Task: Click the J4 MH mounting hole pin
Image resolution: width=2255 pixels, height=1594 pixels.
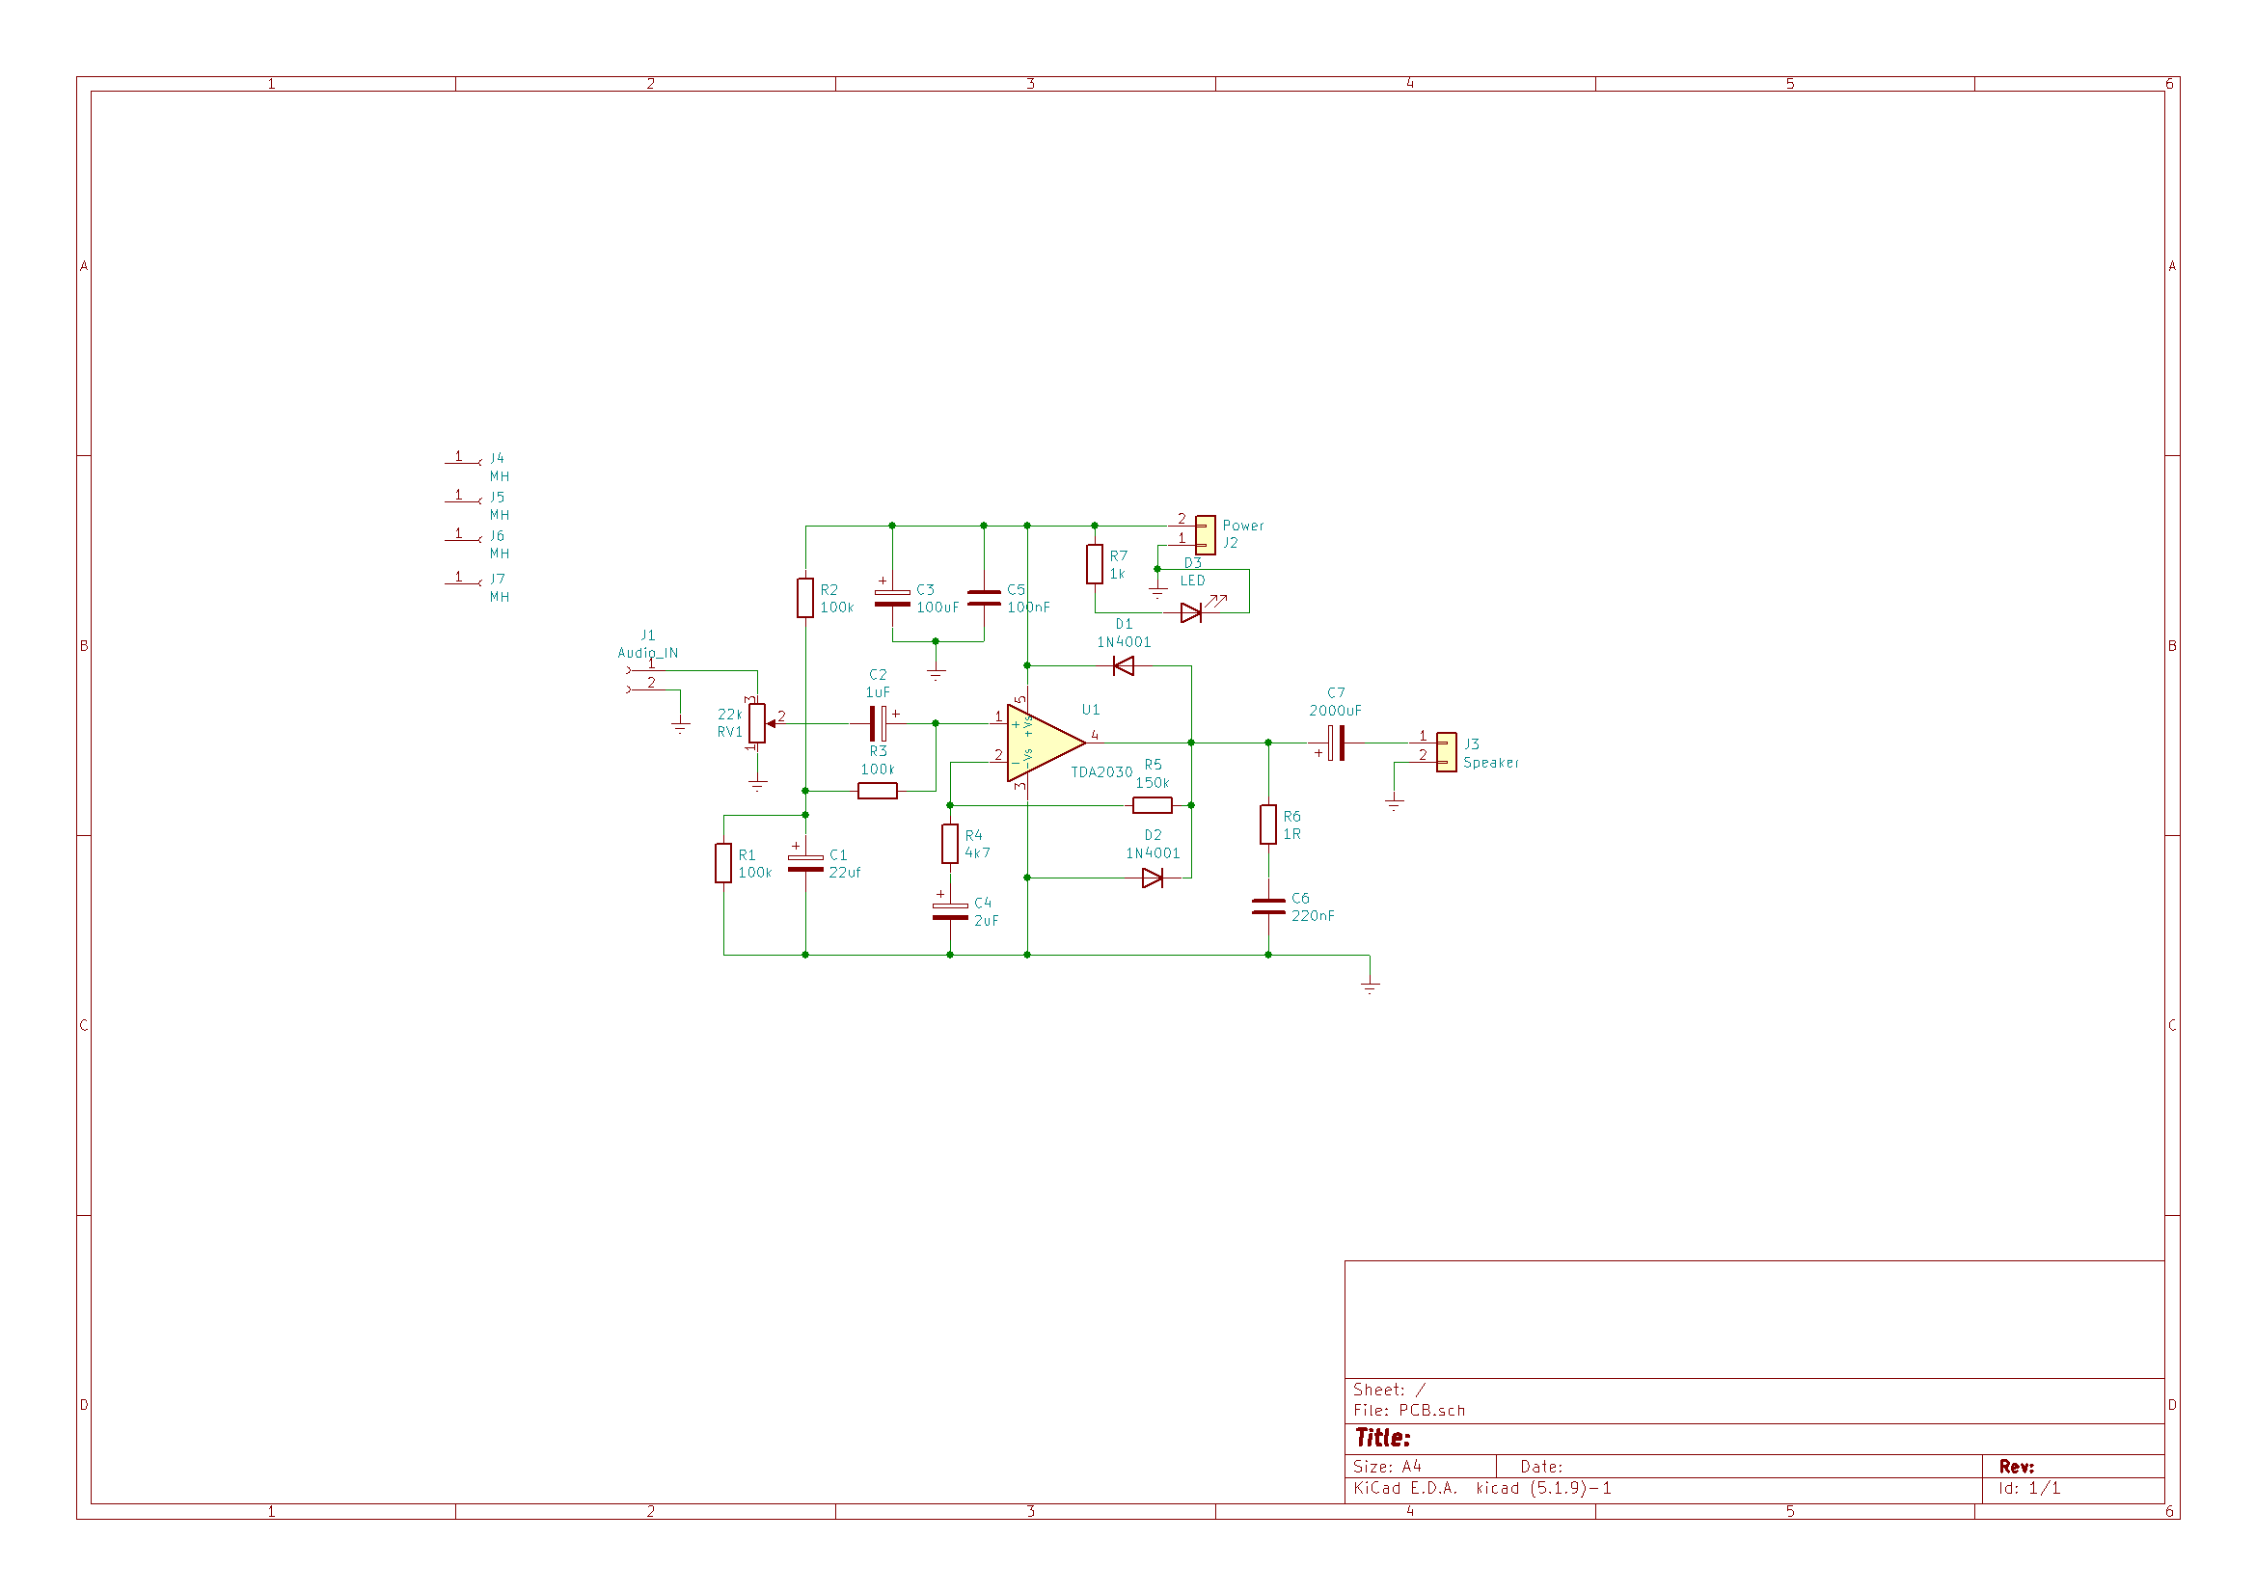Action: pyautogui.click(x=462, y=462)
